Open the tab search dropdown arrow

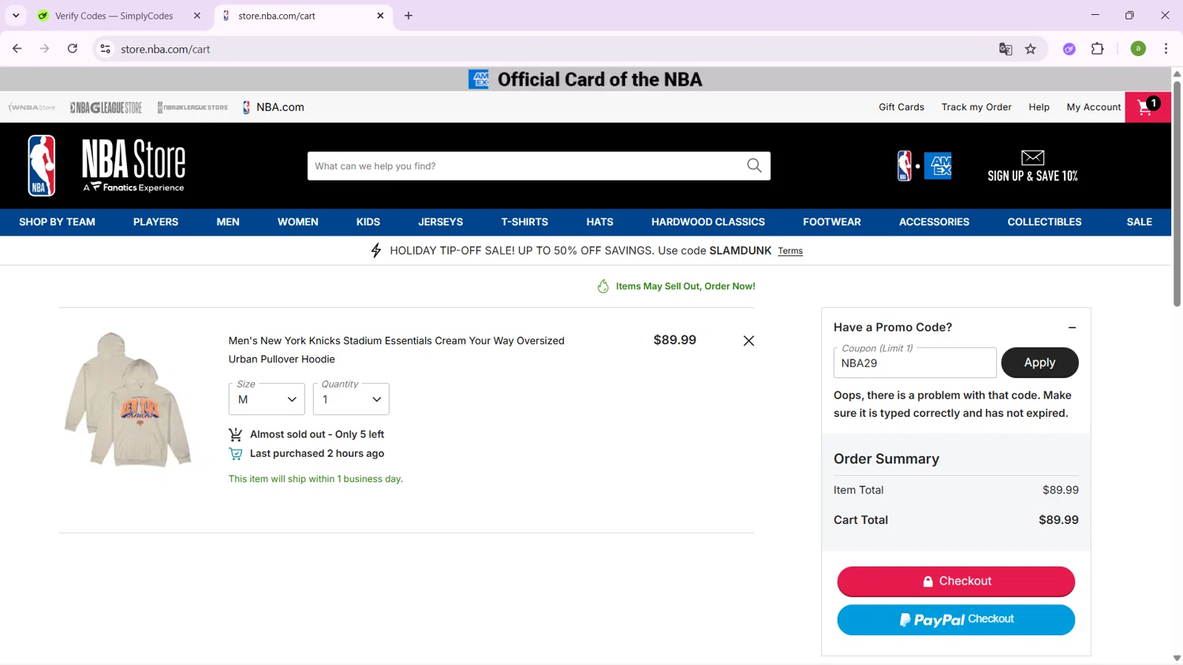click(x=16, y=16)
